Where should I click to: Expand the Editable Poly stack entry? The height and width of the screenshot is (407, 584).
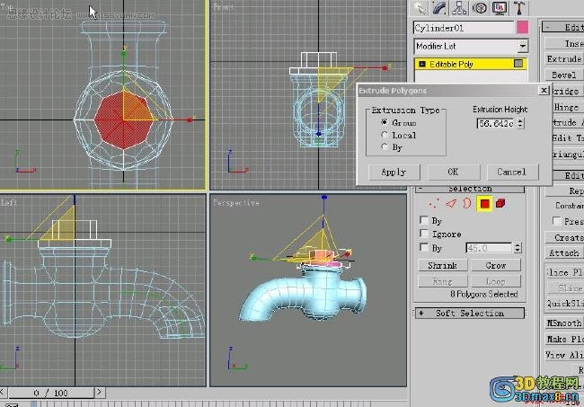pos(422,64)
